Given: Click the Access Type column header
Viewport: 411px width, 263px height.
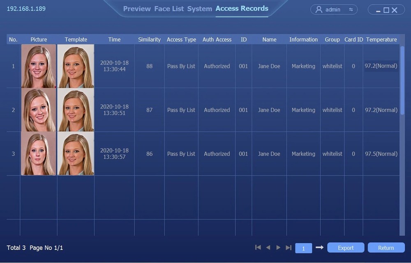Looking at the screenshot, I should (181, 39).
